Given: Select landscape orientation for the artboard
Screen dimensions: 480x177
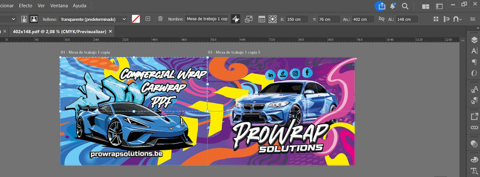Looking at the screenshot, I should pyautogui.click(x=34, y=19).
